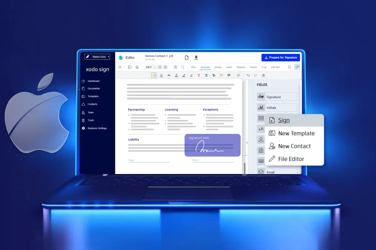Click the download document icon
This screenshot has height=250, width=376.
(x=196, y=57)
